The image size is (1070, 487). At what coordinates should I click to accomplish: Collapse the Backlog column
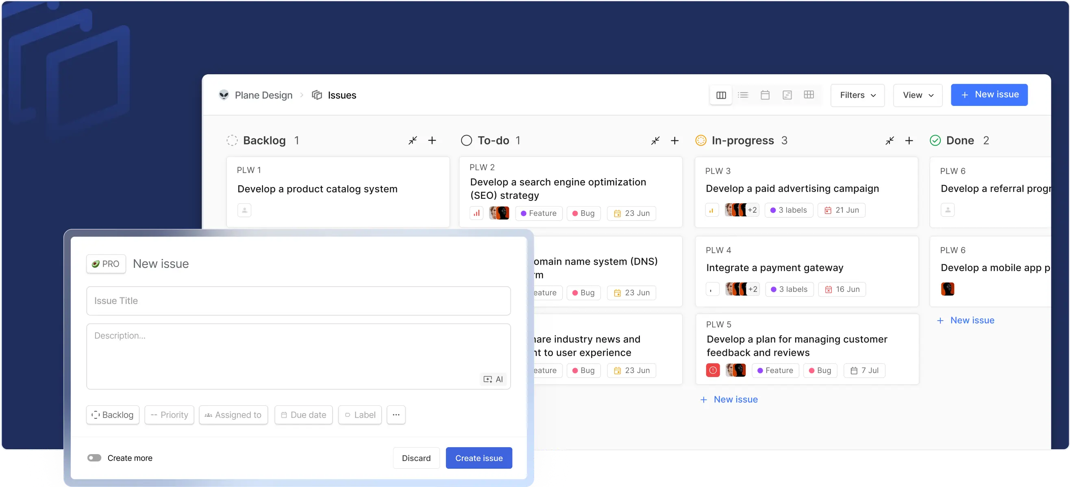pos(413,141)
